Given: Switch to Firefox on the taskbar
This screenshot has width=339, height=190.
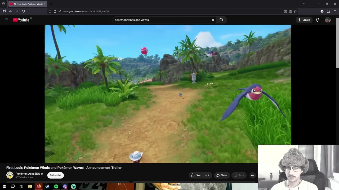Looking at the screenshot, I should pyautogui.click(x=39, y=187).
